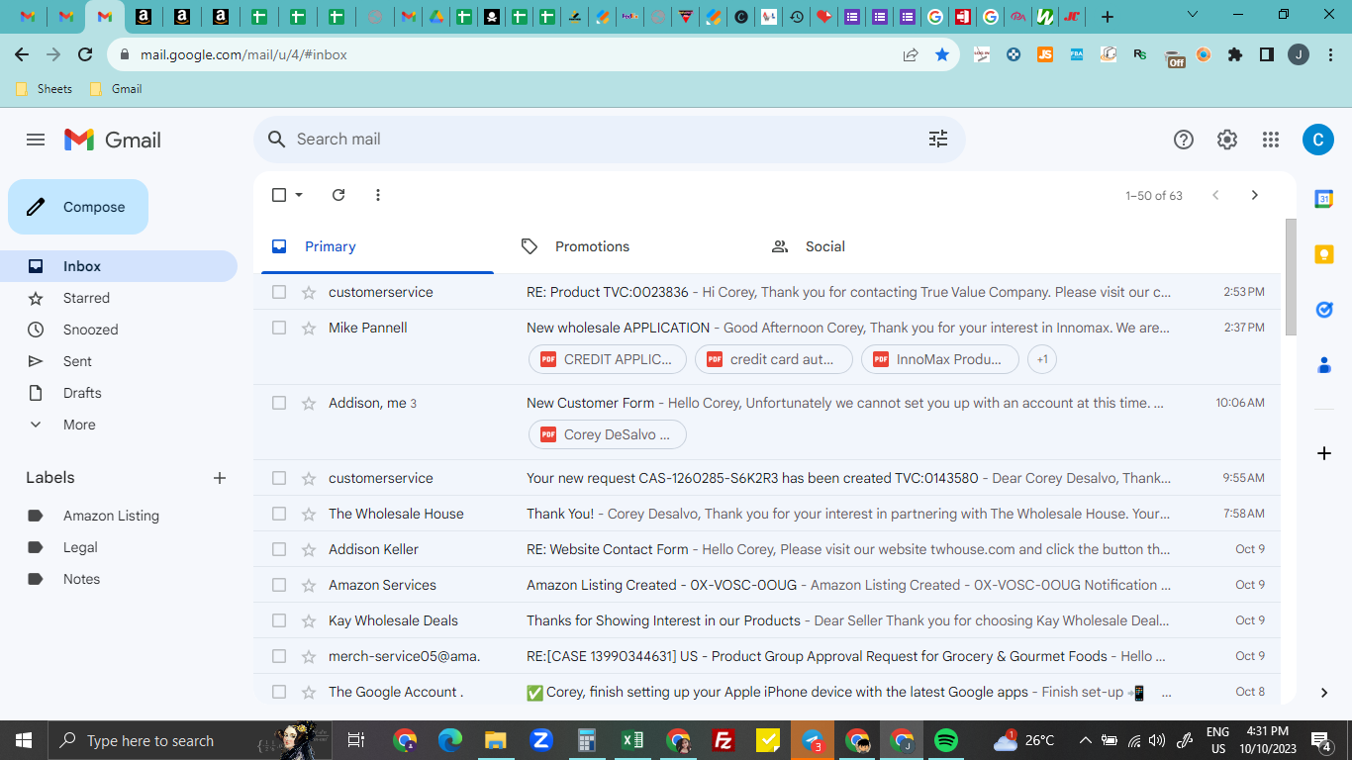This screenshot has width=1352, height=760.
Task: Open the Inbox folder
Action: click(119, 266)
